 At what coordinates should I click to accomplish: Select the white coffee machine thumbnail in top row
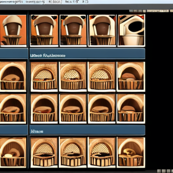(131, 30)
